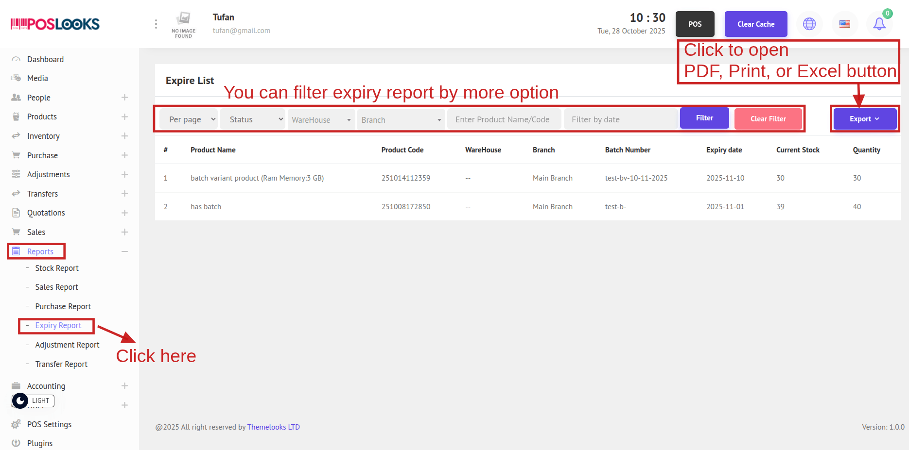
Task: Open the Export dropdown button
Action: click(864, 119)
